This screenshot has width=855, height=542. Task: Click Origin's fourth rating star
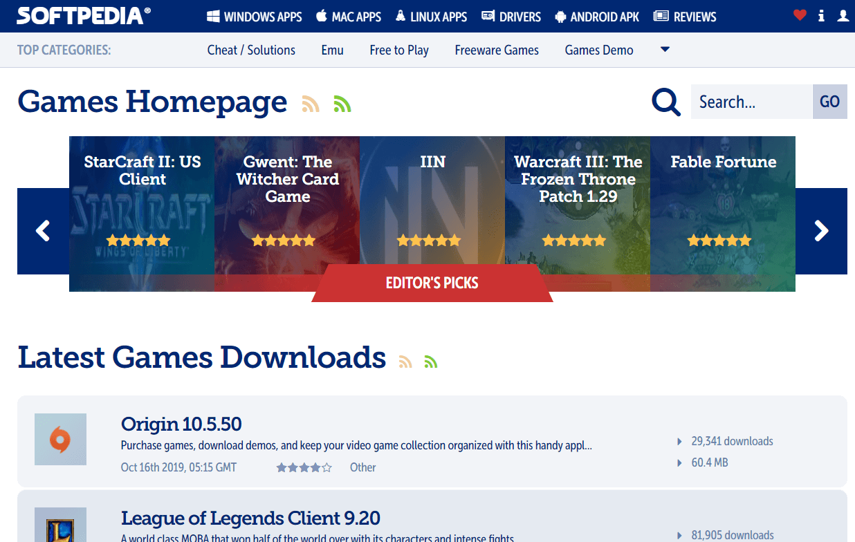click(315, 467)
